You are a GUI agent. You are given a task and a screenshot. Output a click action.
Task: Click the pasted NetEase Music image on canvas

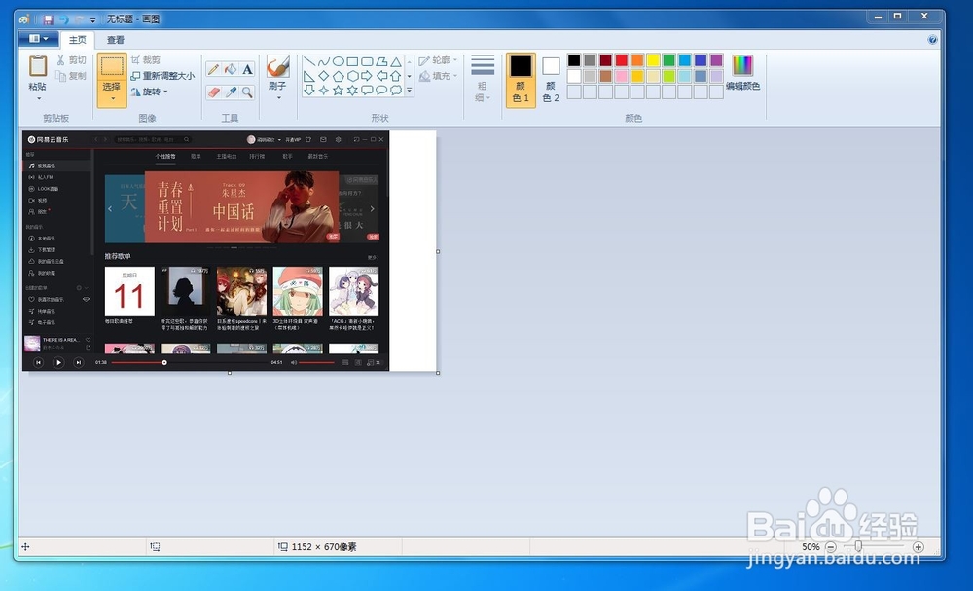click(205, 251)
